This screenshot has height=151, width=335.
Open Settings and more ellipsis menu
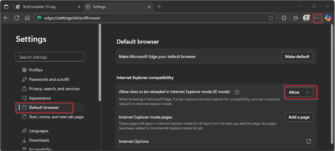317,18
